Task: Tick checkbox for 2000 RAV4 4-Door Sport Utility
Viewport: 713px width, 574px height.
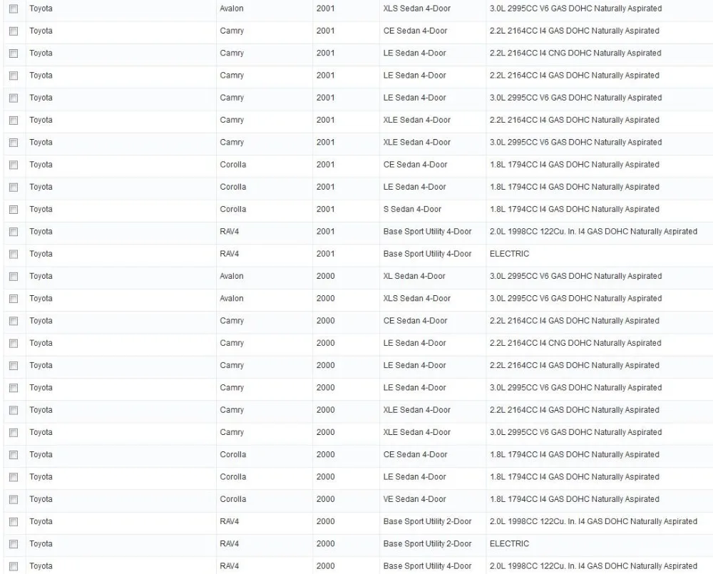Action: (14, 566)
